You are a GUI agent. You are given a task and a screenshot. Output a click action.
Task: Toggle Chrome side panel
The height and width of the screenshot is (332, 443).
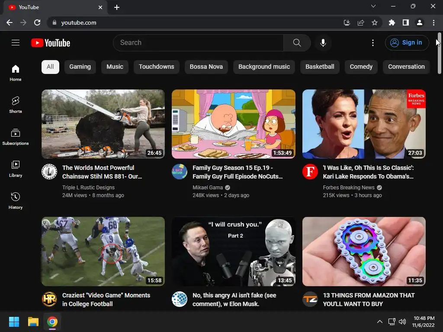406,22
